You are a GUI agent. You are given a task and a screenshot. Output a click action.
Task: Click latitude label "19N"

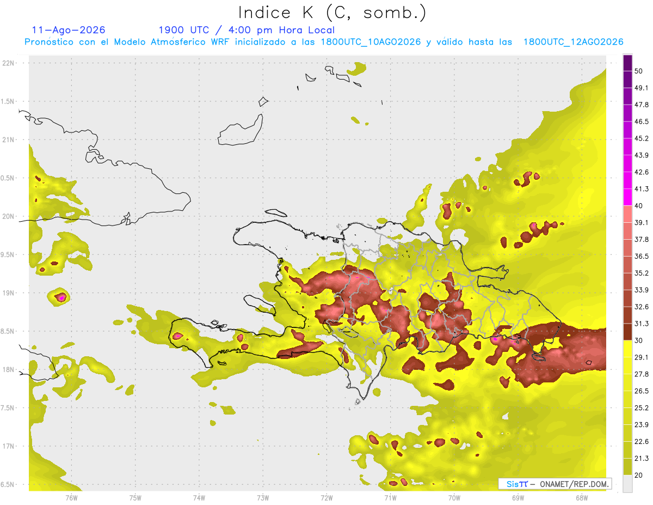coord(9,293)
